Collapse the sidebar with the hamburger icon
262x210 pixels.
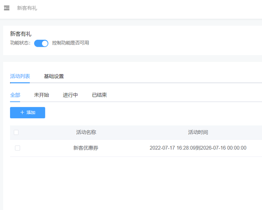click(7, 8)
